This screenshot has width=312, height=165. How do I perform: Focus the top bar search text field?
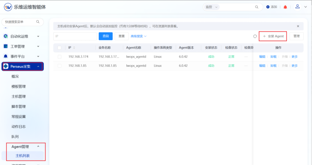(x=237, y=7)
